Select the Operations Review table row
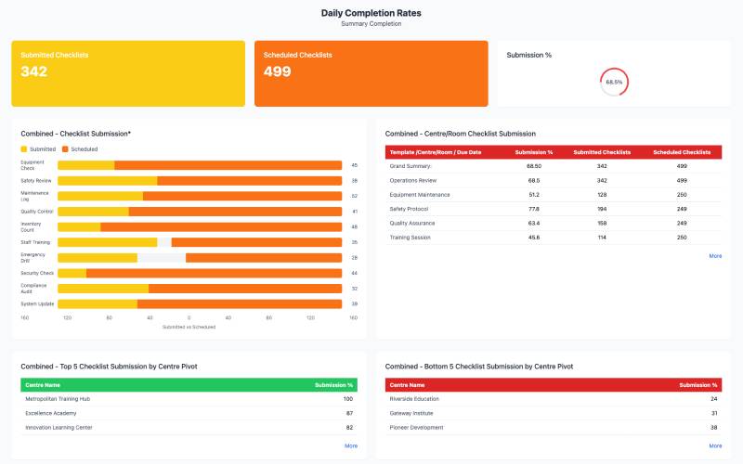Viewport: 743px width, 464px height. [553, 180]
